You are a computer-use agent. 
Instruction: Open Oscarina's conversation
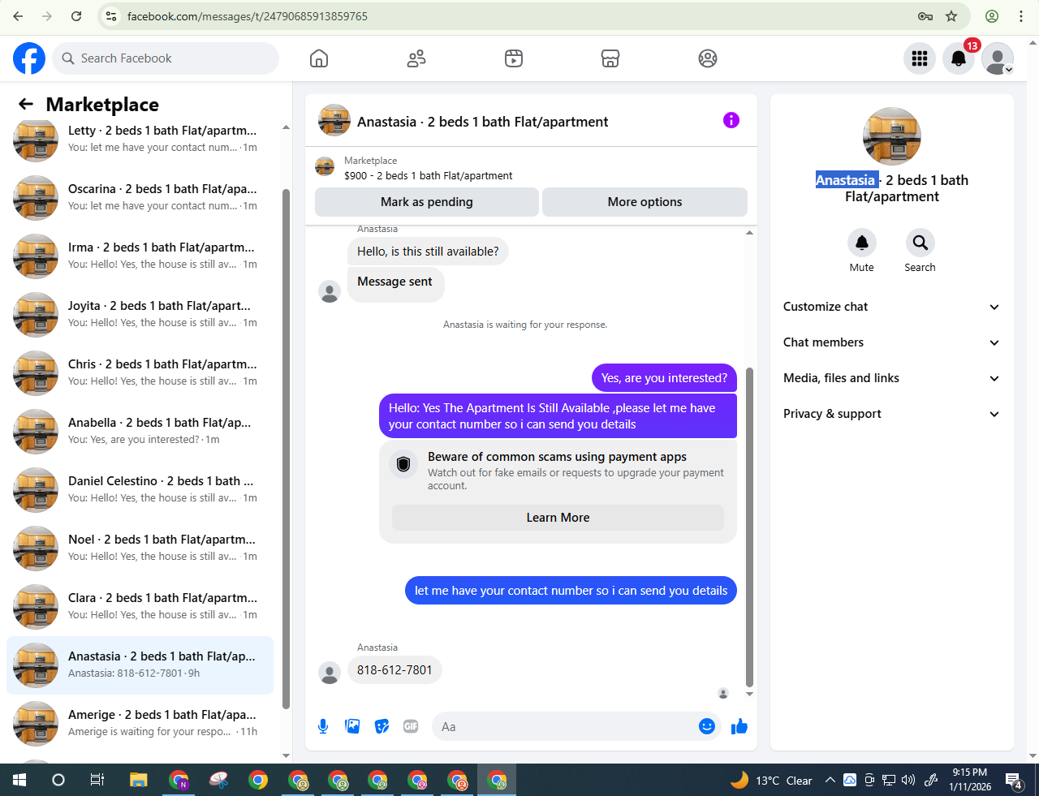pos(140,197)
